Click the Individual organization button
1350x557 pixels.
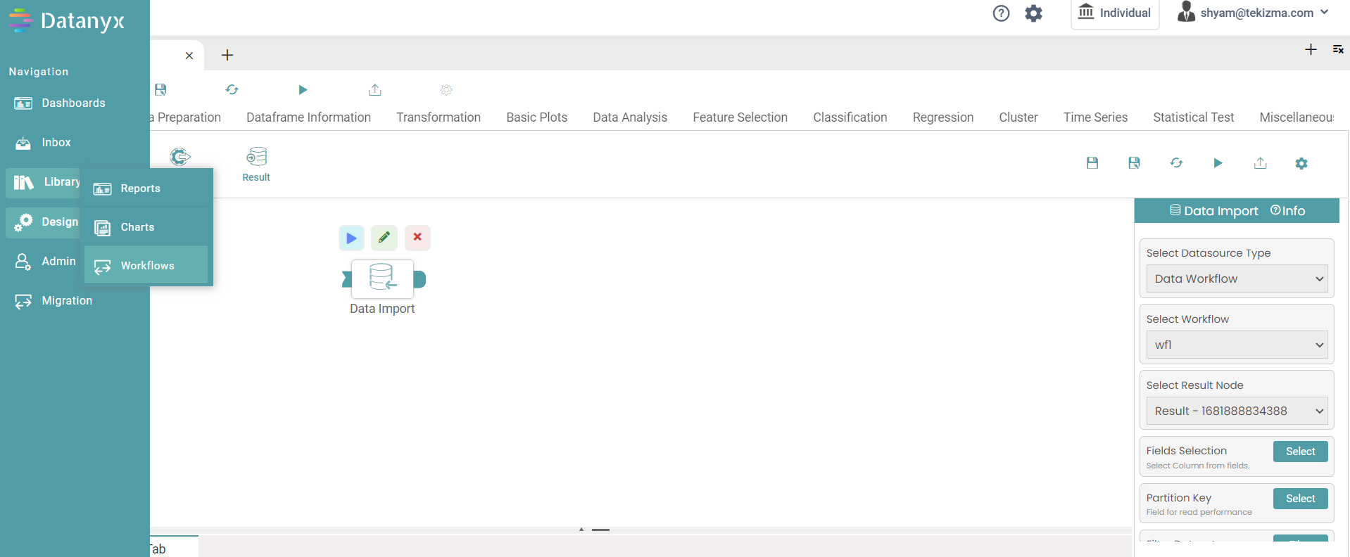(x=1115, y=13)
